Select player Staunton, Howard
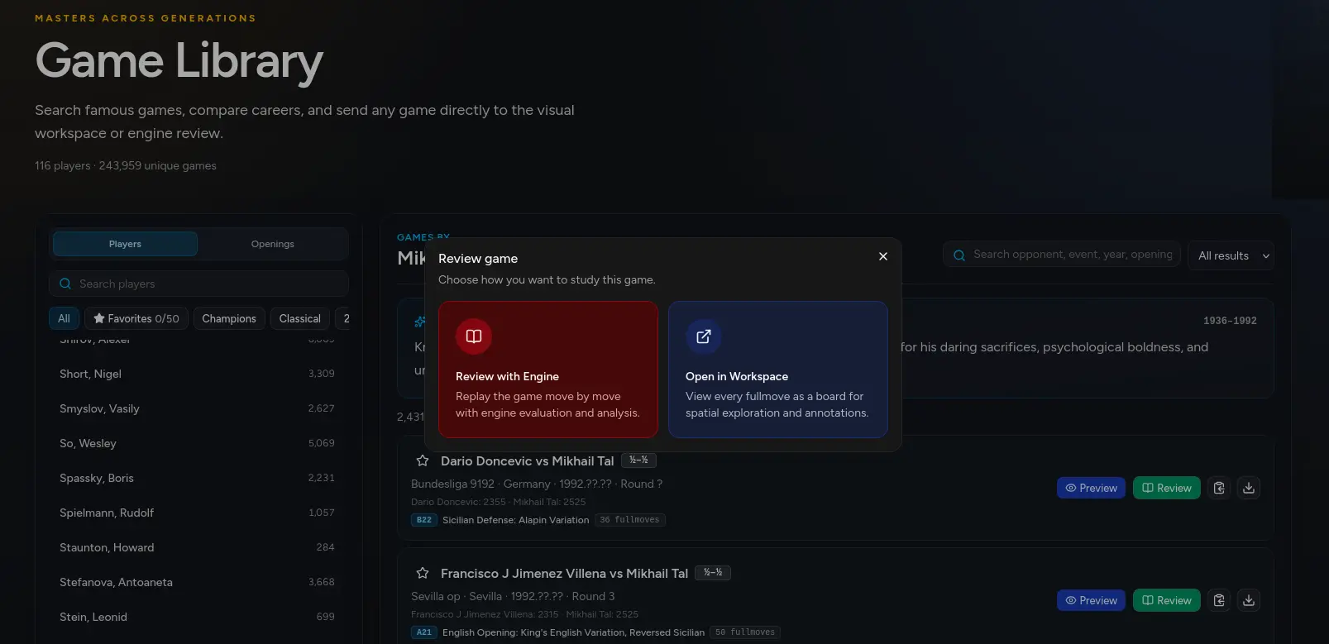Screen dimensions: 1329x644 point(197,547)
